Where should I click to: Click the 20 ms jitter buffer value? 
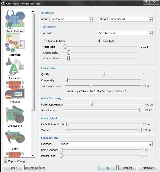coord(146,124)
